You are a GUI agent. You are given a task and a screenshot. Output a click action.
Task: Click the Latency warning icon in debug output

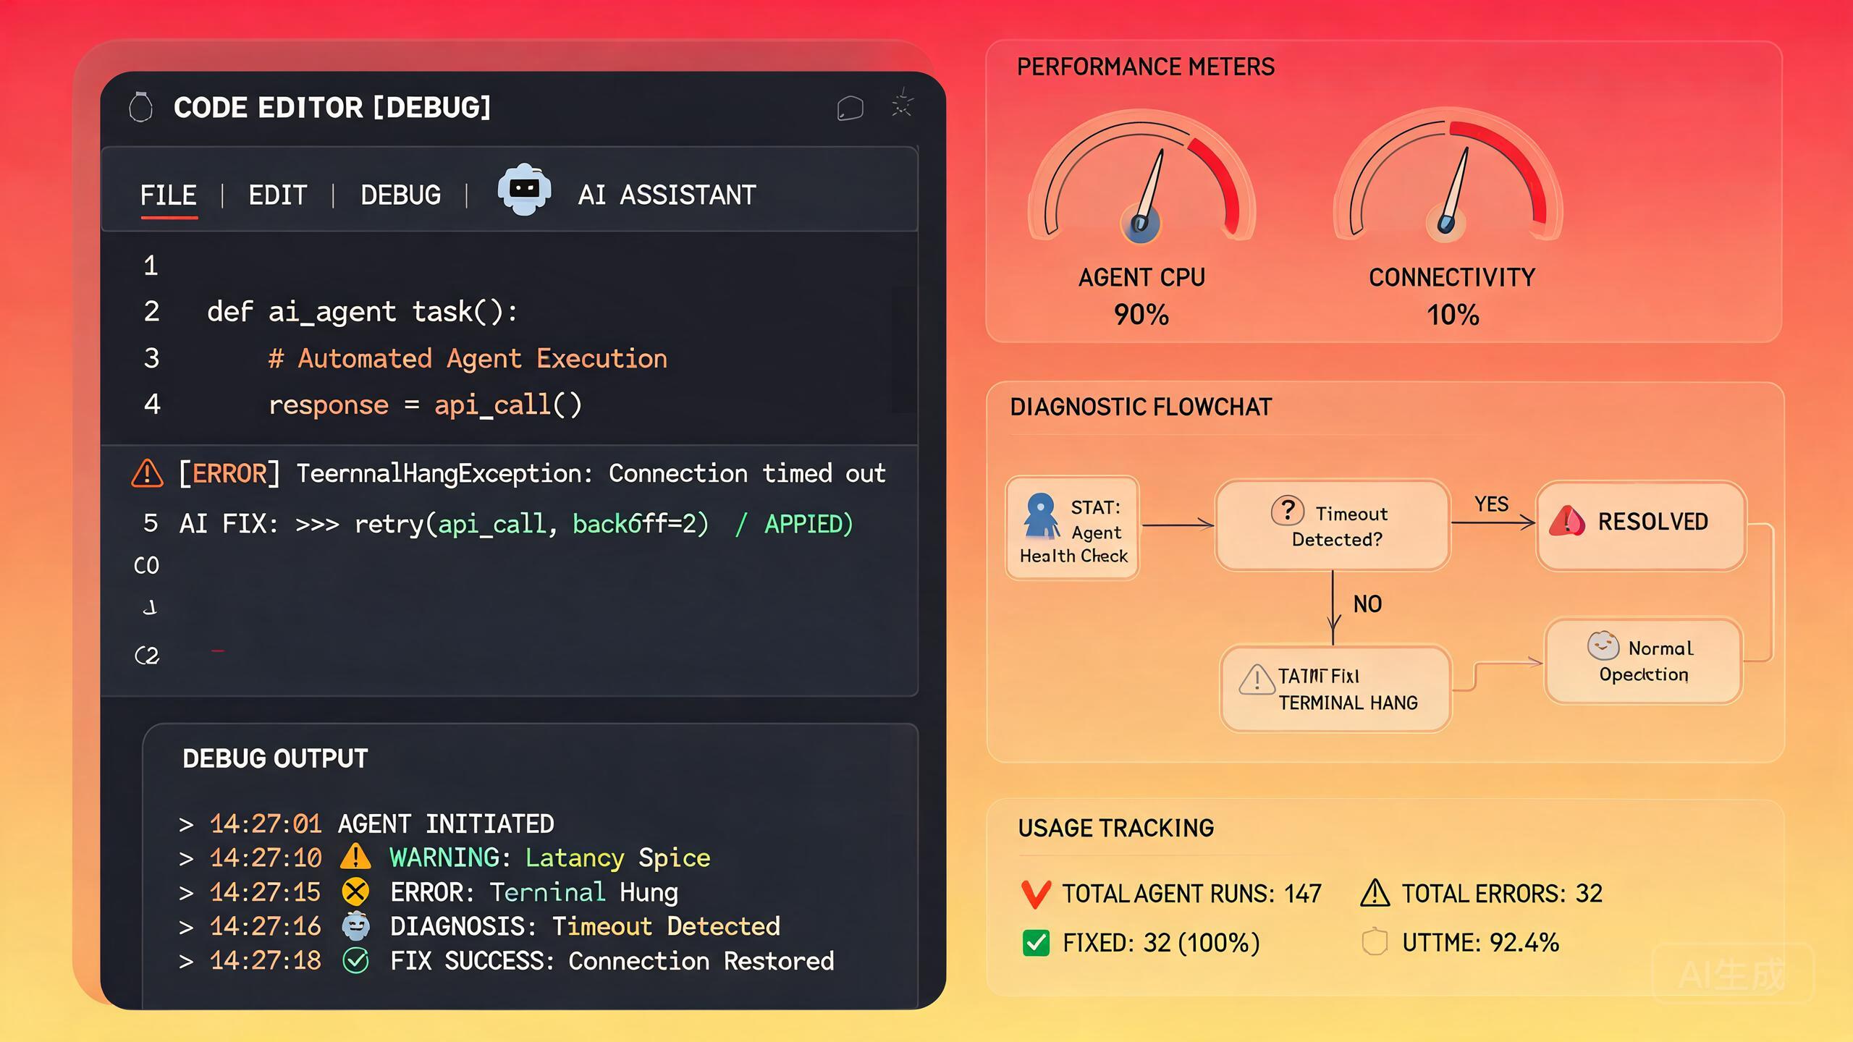(355, 857)
